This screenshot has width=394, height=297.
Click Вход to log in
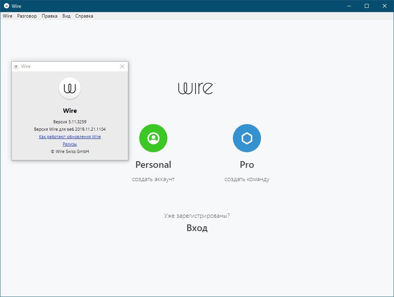coord(197,228)
